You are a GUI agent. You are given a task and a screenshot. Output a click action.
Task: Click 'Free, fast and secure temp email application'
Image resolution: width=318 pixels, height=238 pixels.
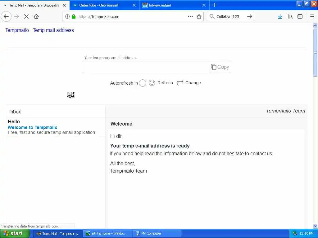pyautogui.click(x=51, y=132)
